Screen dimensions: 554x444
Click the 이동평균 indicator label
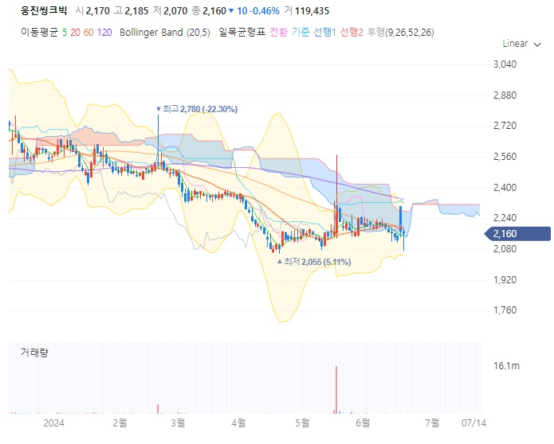[39, 33]
